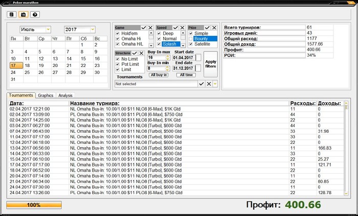The width and height of the screenshot is (358, 216).
Task: Click the tournament table scroll up arrow
Action: point(346,104)
